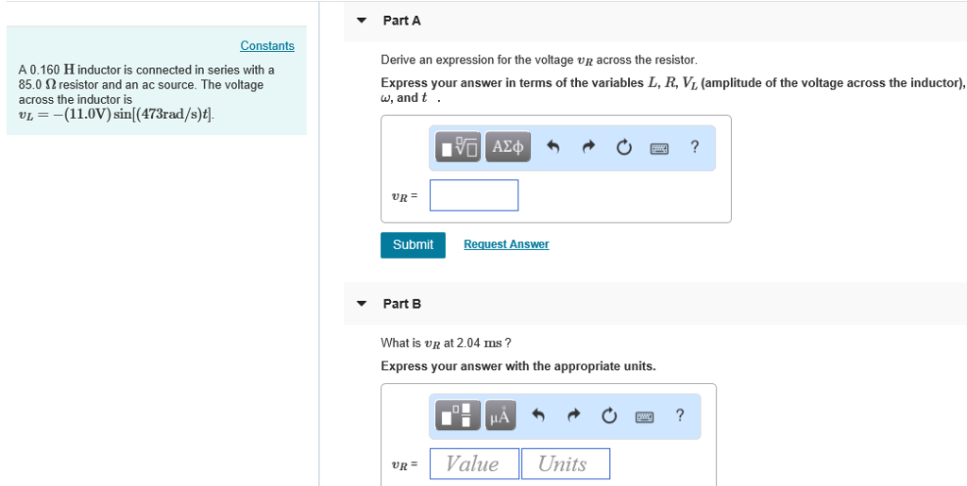Redo entry in Part A toolbar
The height and width of the screenshot is (486, 967).
click(589, 147)
